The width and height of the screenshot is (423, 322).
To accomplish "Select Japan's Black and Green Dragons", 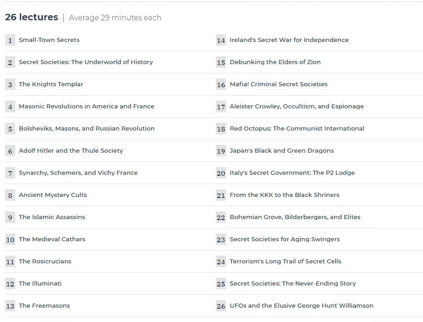I will pyautogui.click(x=282, y=150).
